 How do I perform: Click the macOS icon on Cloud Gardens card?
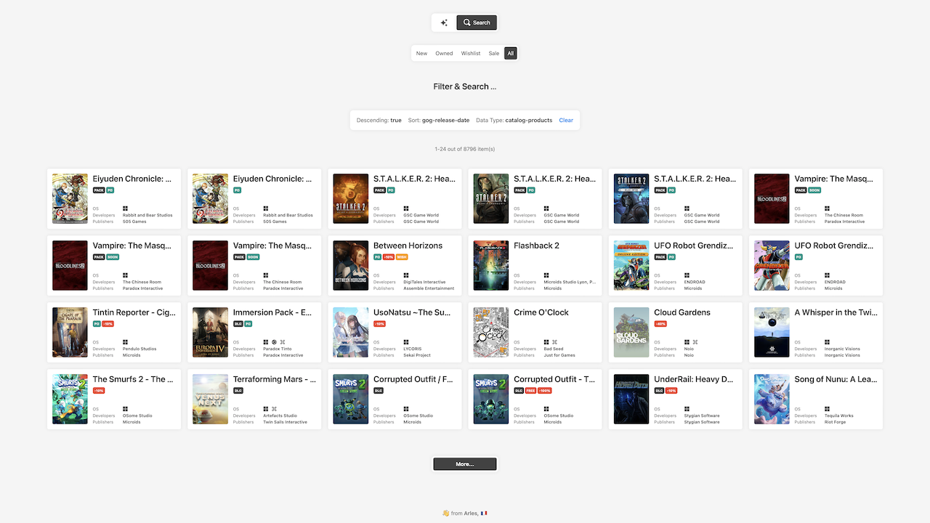click(x=695, y=343)
